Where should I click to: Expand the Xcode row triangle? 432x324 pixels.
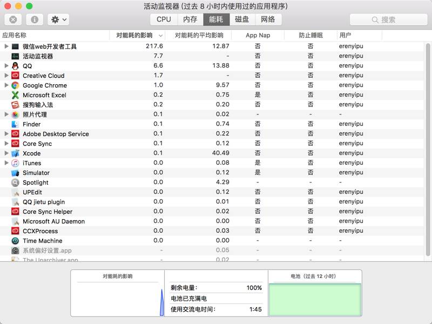tap(6, 153)
